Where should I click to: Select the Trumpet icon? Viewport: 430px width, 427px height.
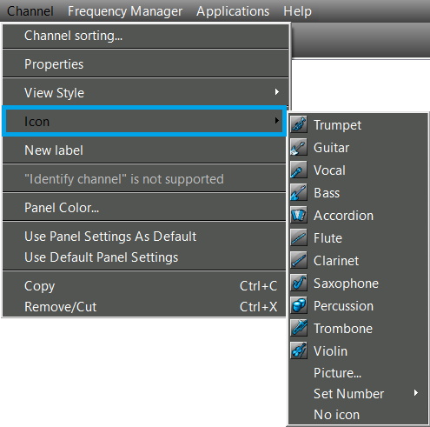pyautogui.click(x=299, y=125)
